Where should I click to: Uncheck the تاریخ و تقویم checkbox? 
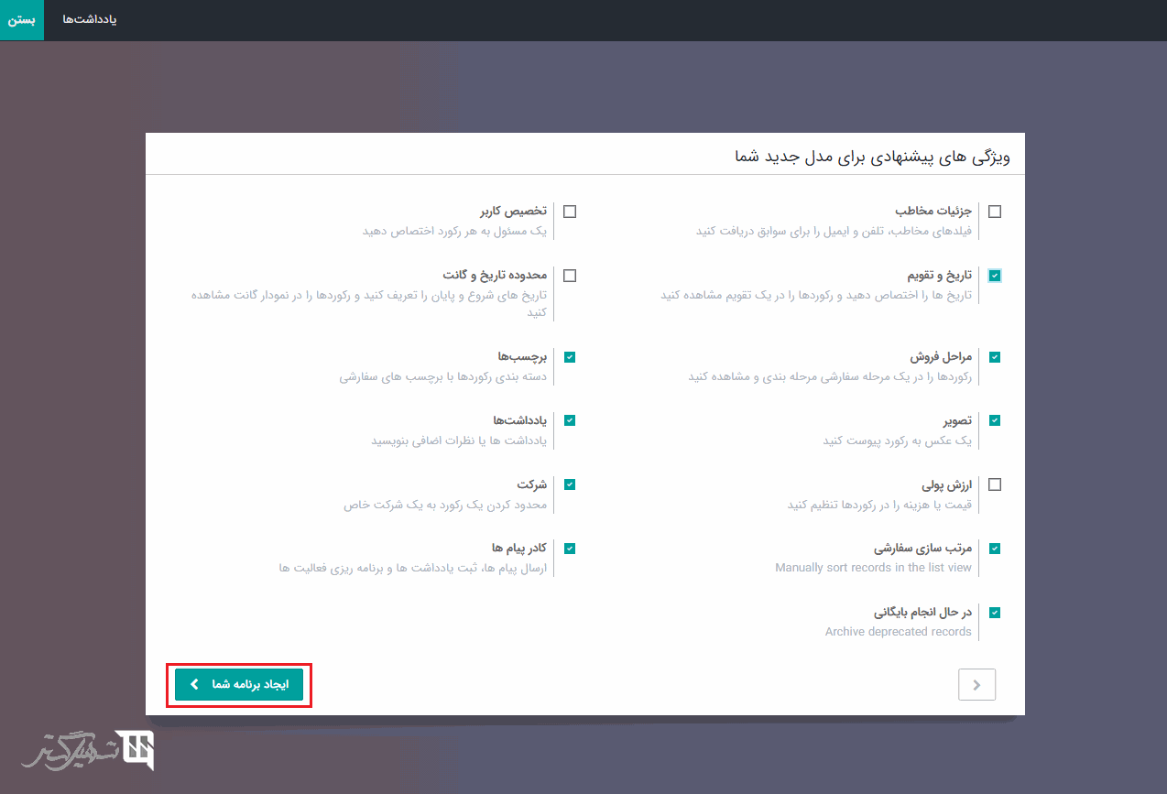pos(995,276)
